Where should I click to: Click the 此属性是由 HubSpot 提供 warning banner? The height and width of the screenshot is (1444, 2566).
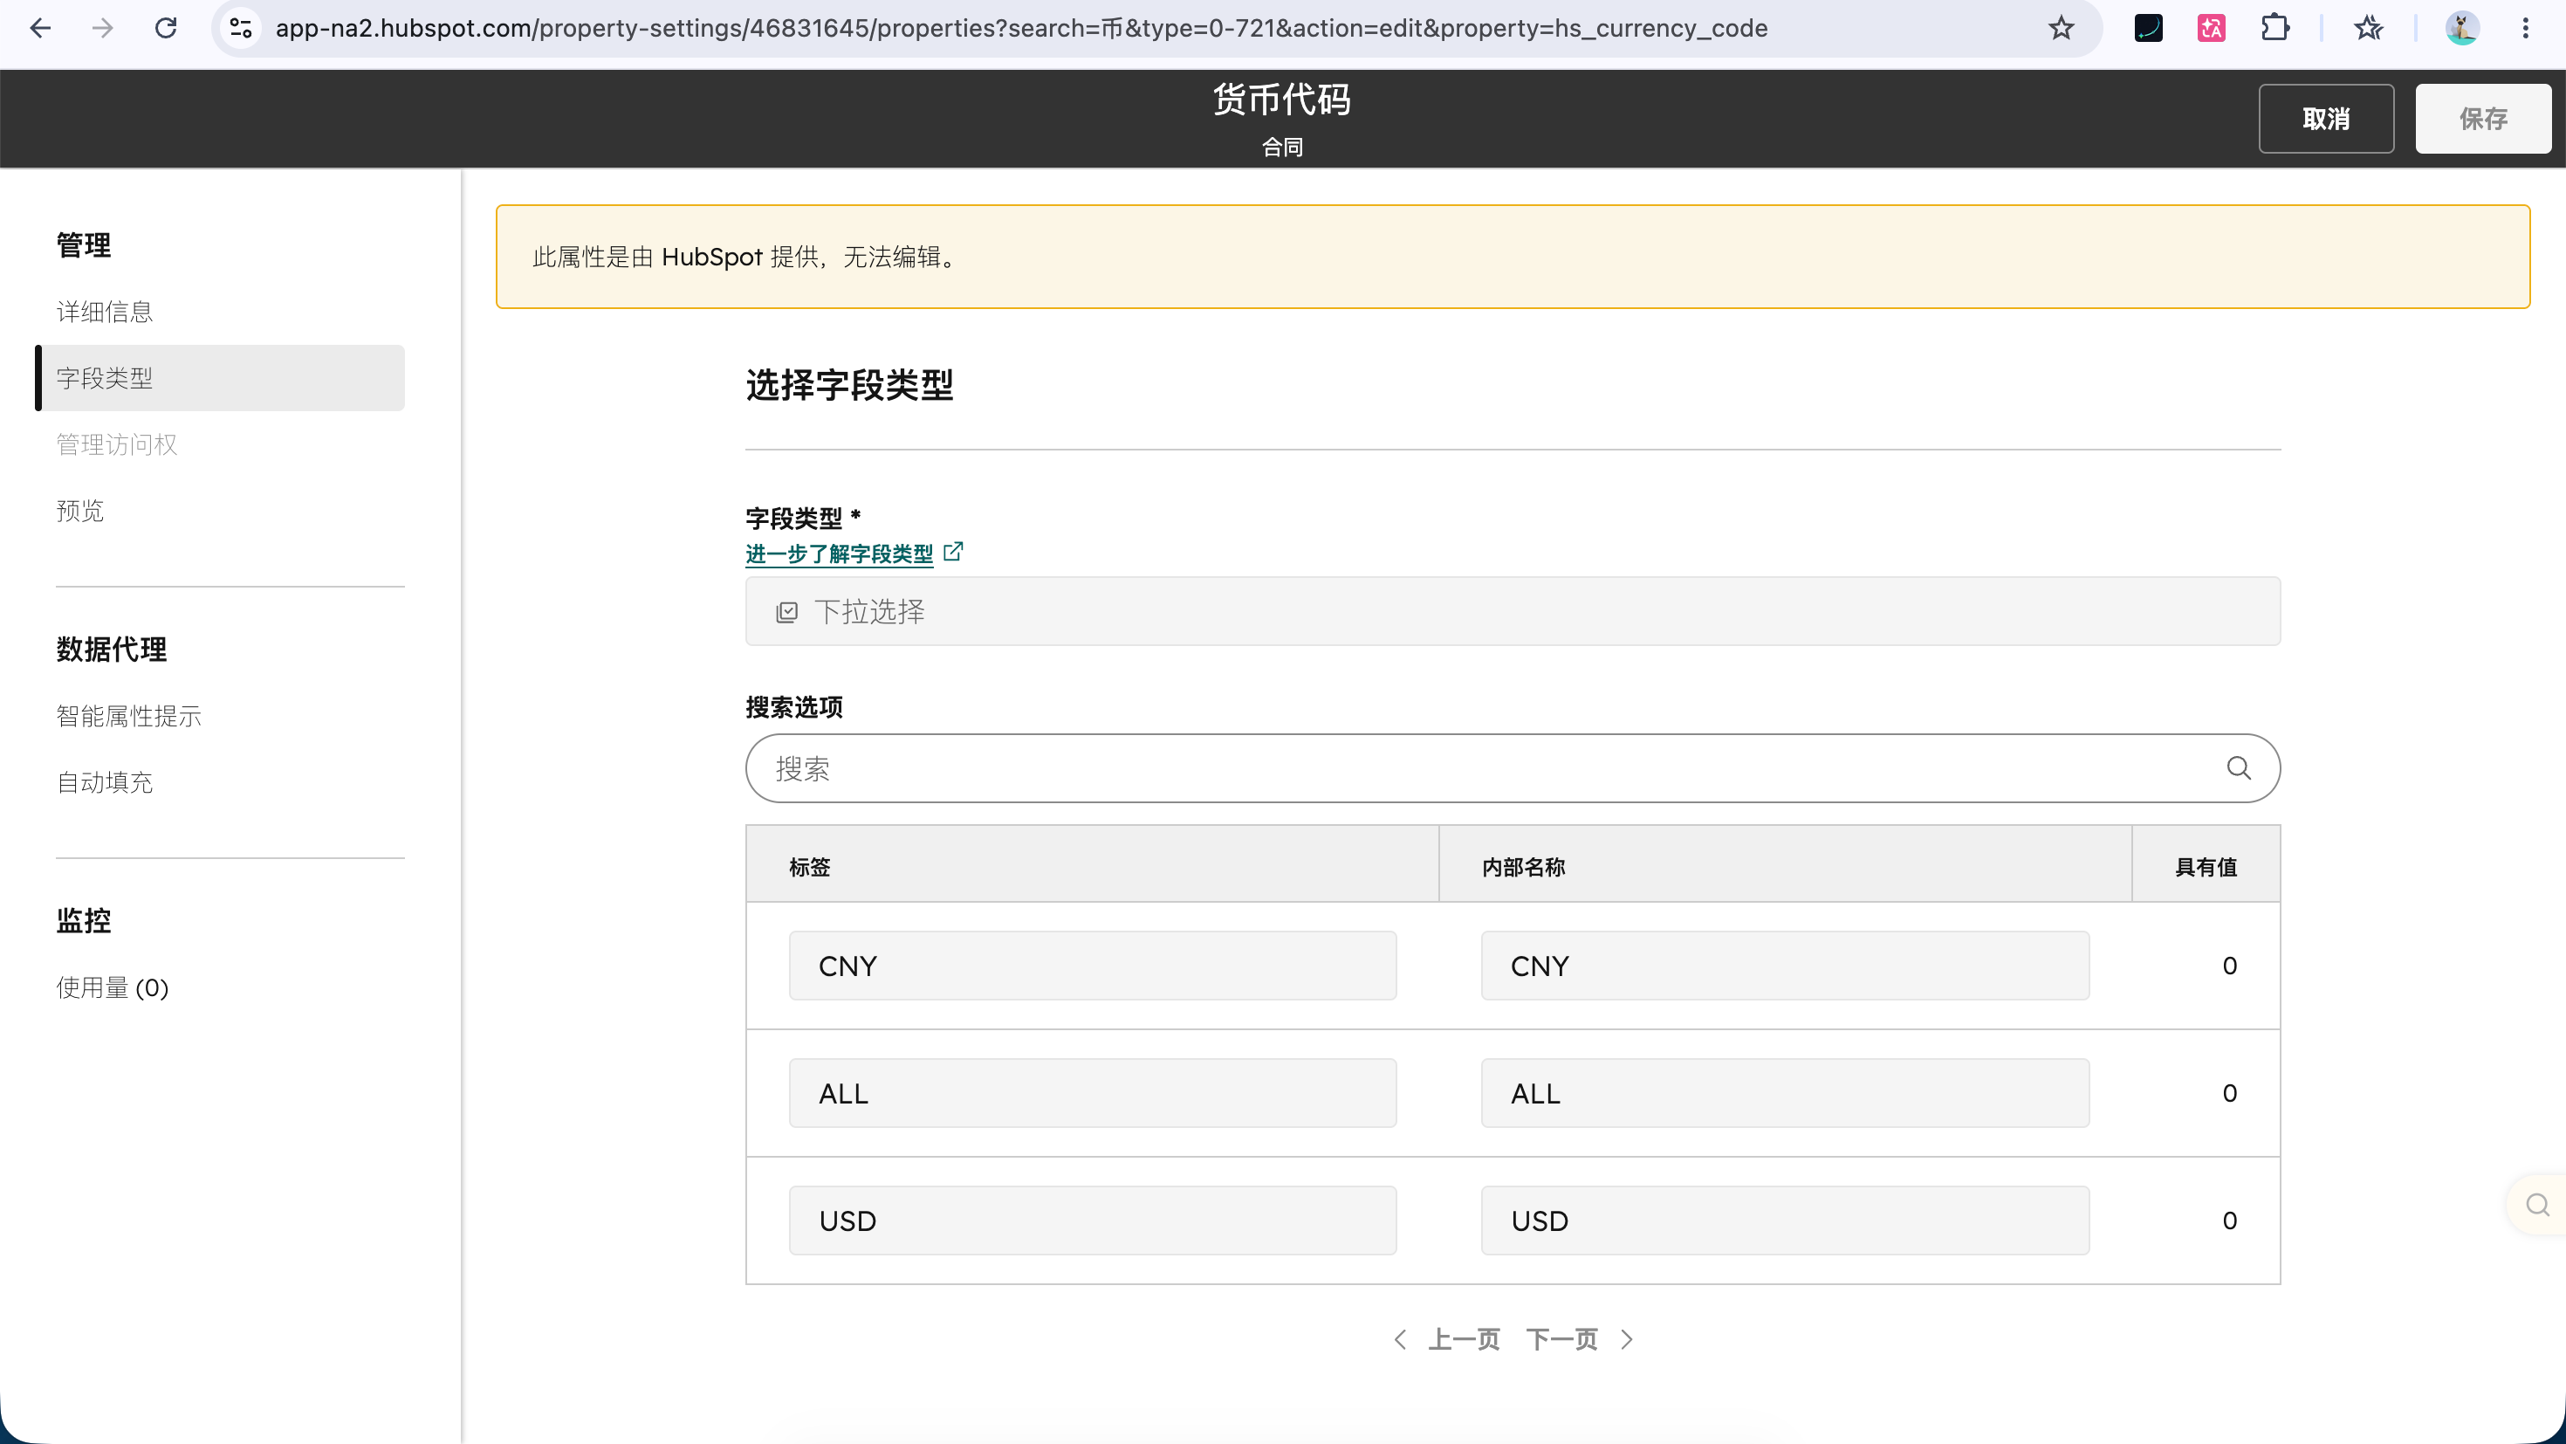coord(1512,258)
